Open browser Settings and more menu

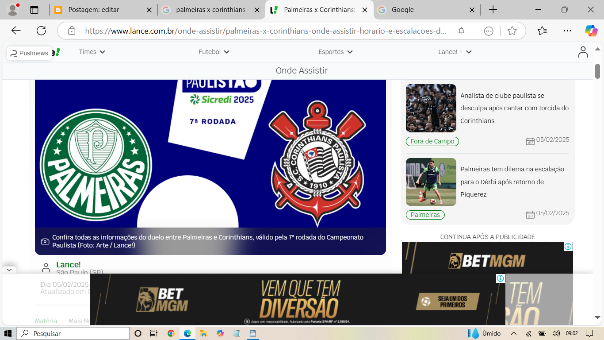(x=567, y=31)
